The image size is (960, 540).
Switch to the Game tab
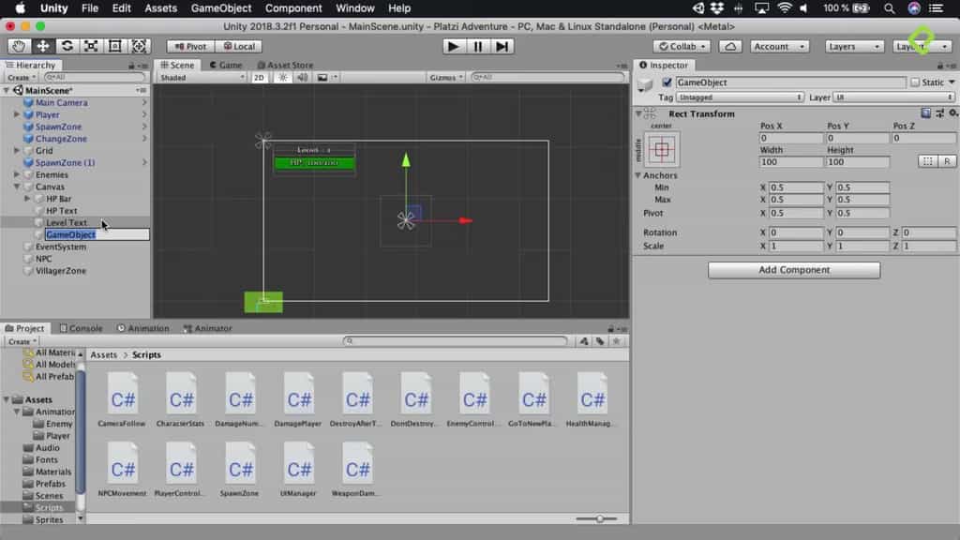point(230,66)
